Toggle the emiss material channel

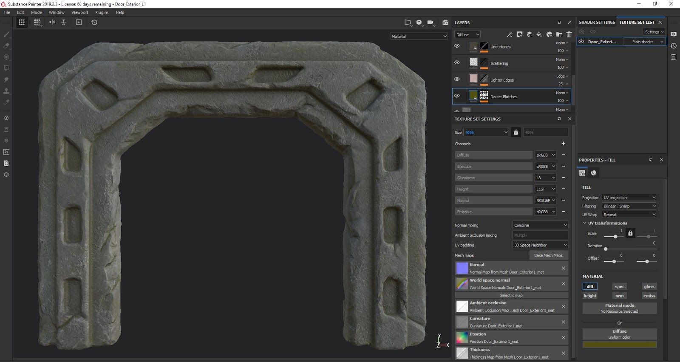(649, 296)
